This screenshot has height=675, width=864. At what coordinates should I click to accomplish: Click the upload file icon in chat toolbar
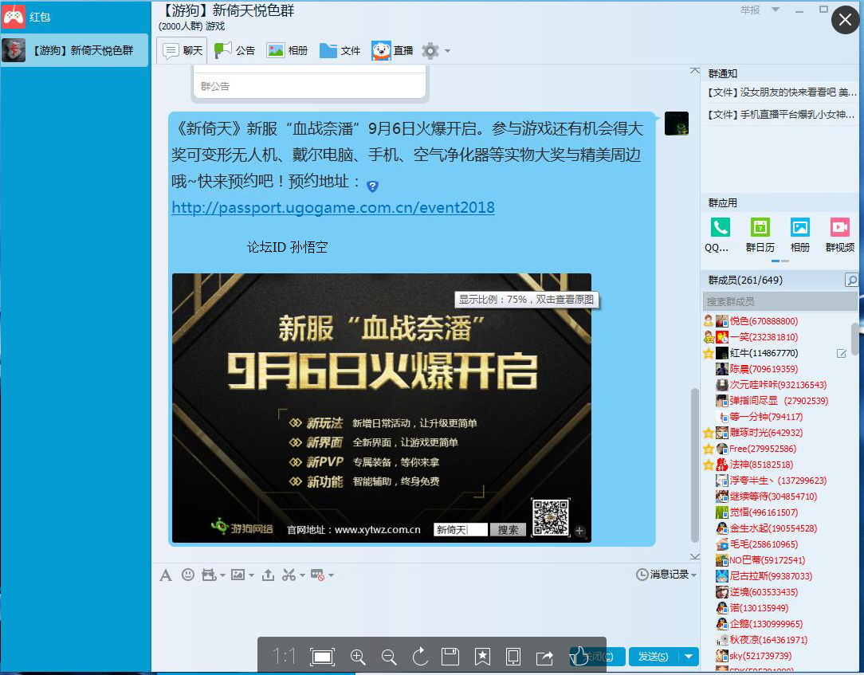click(268, 575)
